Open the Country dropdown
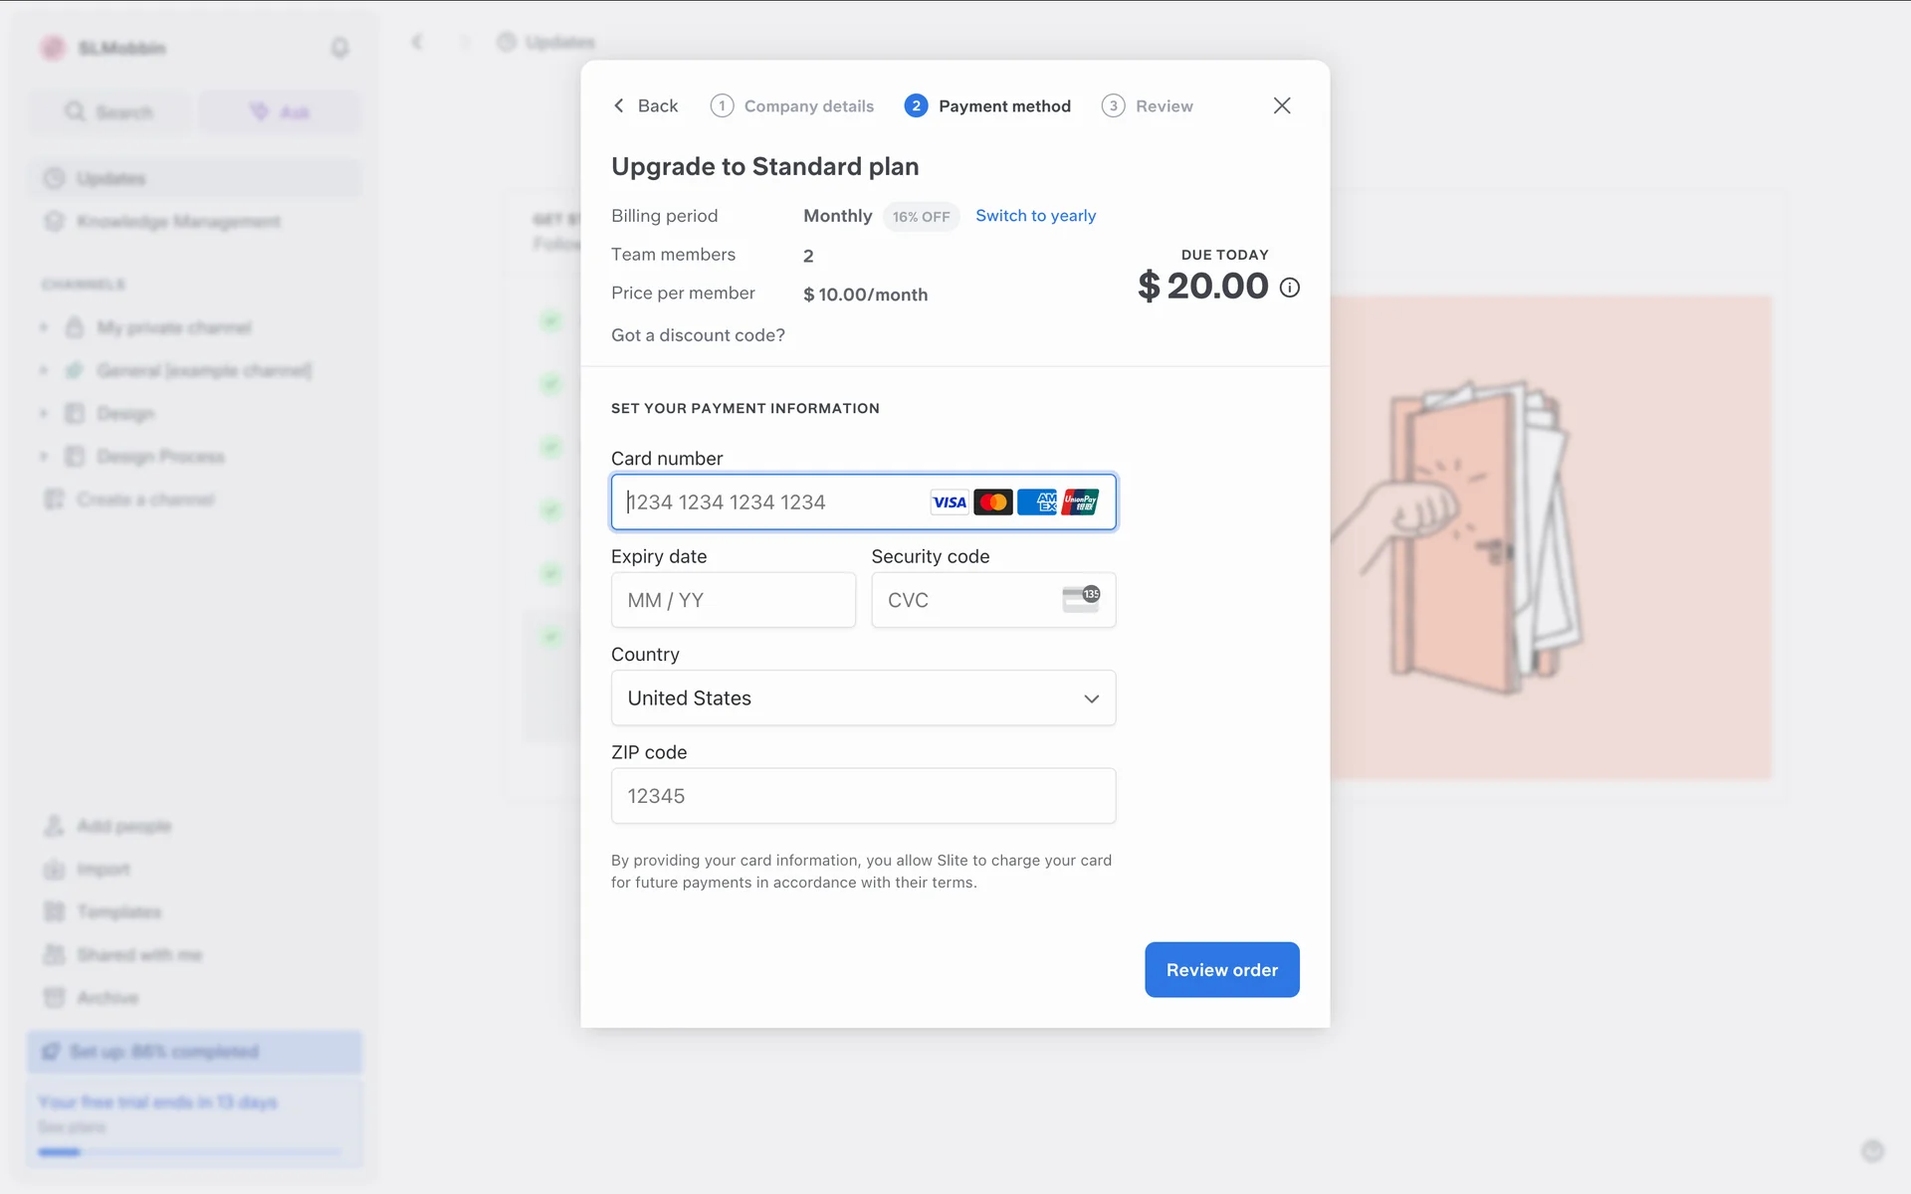The width and height of the screenshot is (1911, 1194). tap(863, 697)
